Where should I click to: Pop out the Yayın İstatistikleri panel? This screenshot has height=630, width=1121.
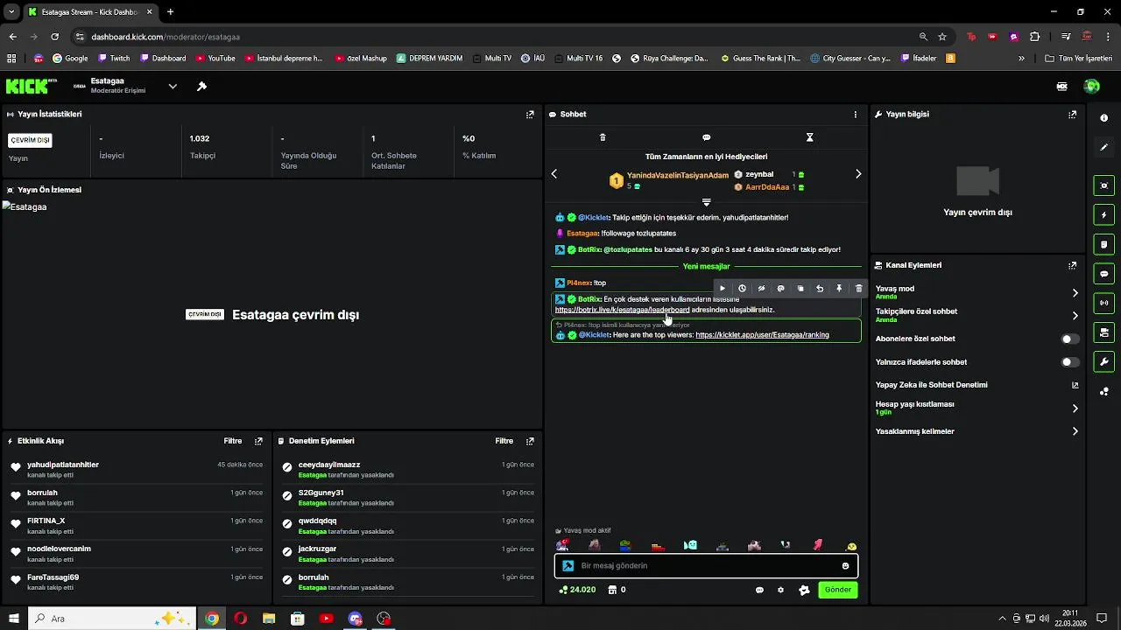pyautogui.click(x=530, y=115)
